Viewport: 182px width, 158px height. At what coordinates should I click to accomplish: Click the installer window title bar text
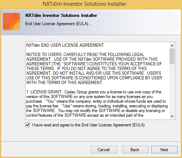tap(85, 4)
